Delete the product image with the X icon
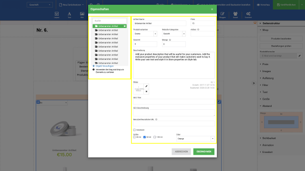 (146, 92)
